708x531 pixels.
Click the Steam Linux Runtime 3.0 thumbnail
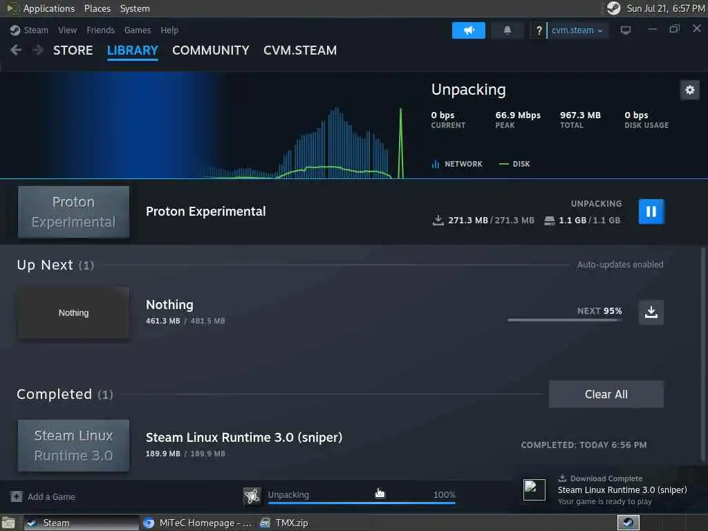pos(73,445)
